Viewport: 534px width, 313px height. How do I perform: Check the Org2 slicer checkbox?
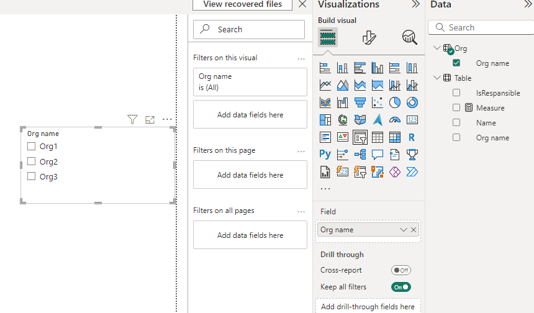pos(31,161)
